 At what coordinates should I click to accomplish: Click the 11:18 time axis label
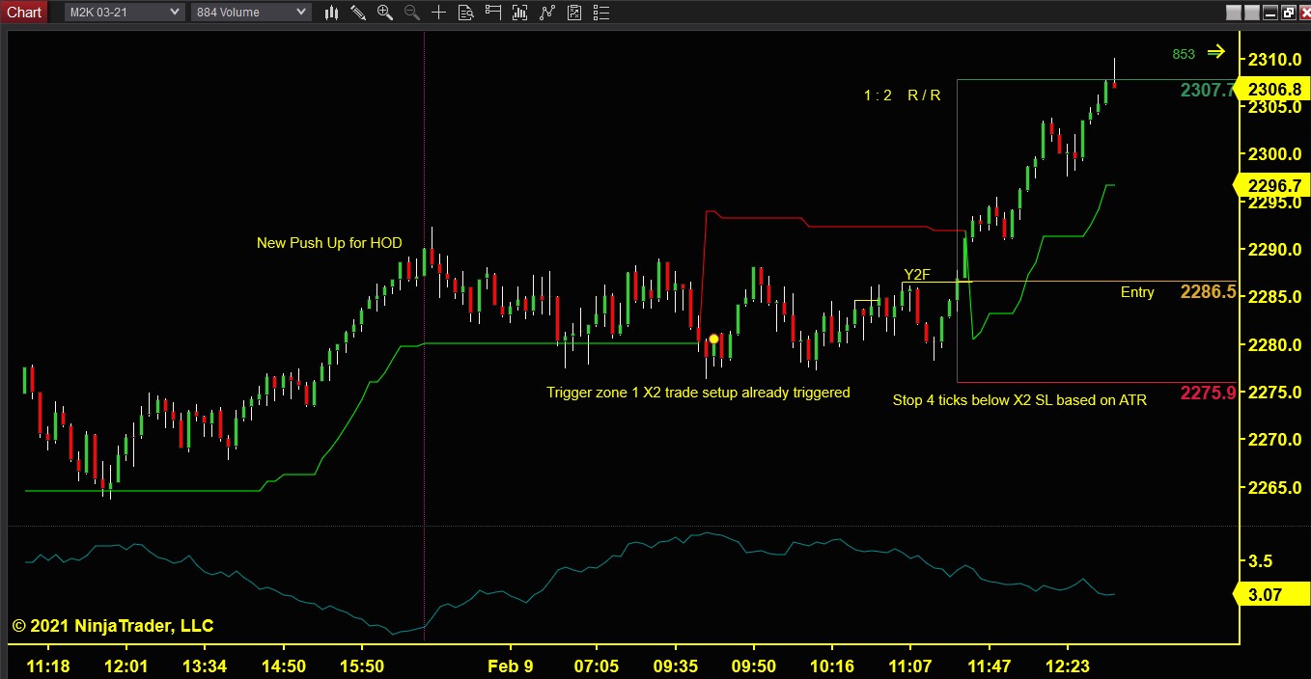pos(47,665)
